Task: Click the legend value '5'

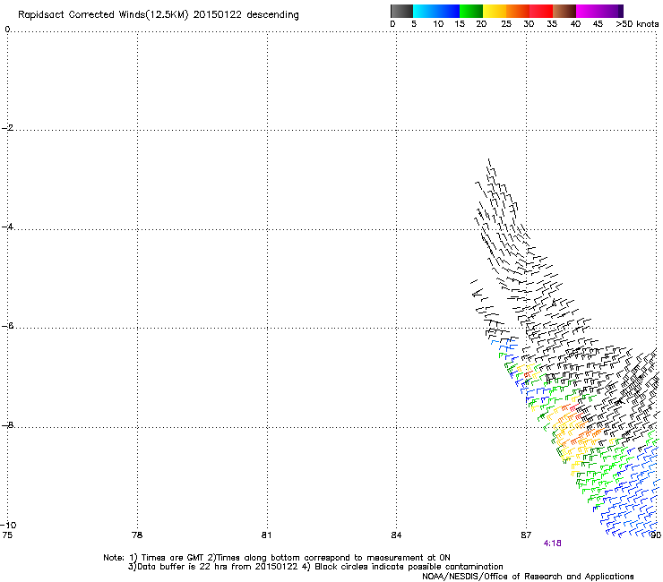Action: [x=414, y=24]
